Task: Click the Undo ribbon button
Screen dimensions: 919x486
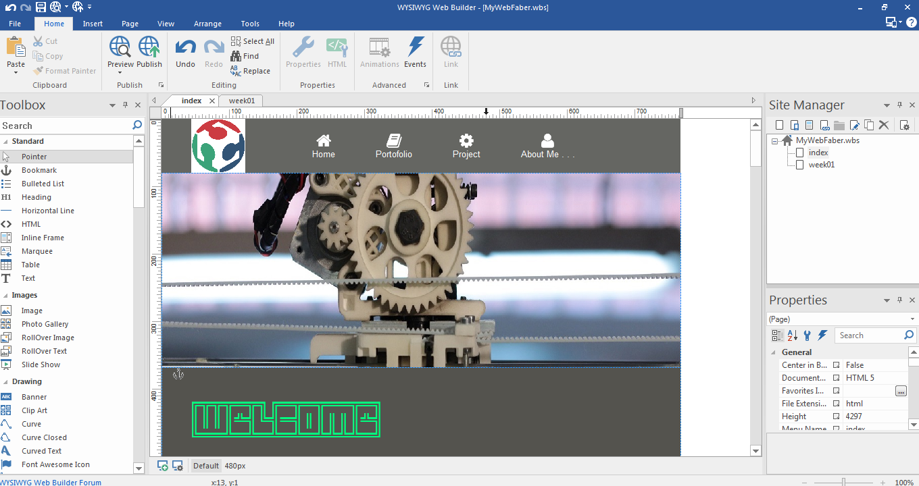Action: (185, 53)
